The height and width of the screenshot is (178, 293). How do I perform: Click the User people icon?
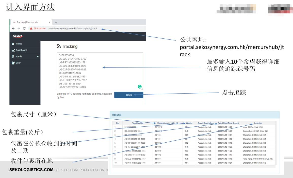click(x=13, y=63)
